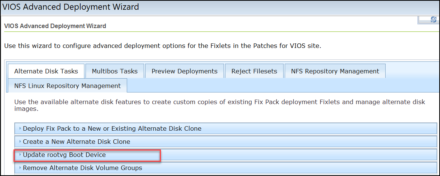Select the Preview Deployments tab

click(x=185, y=71)
